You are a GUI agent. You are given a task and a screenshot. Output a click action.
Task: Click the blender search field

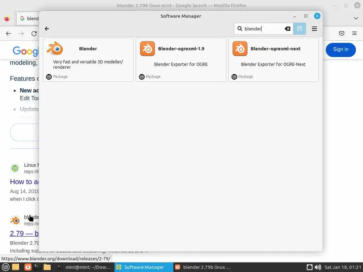click(264, 29)
